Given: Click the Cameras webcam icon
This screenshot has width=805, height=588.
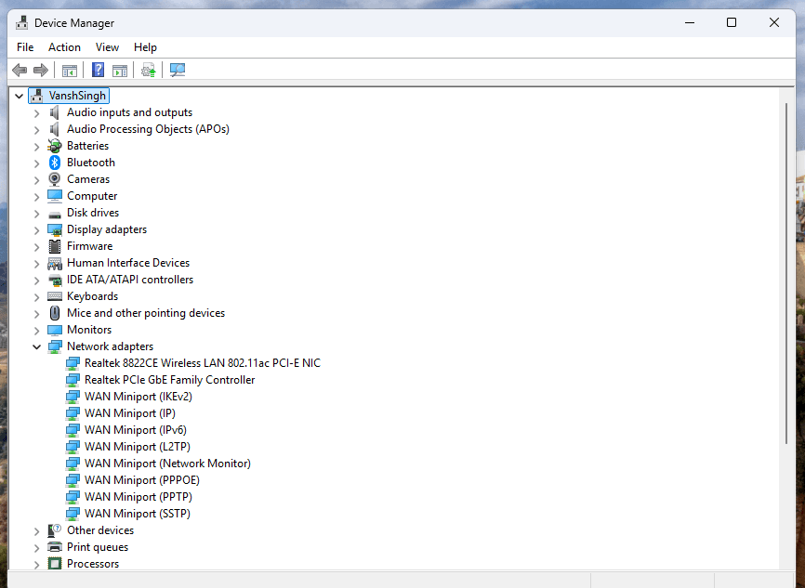Looking at the screenshot, I should [55, 179].
